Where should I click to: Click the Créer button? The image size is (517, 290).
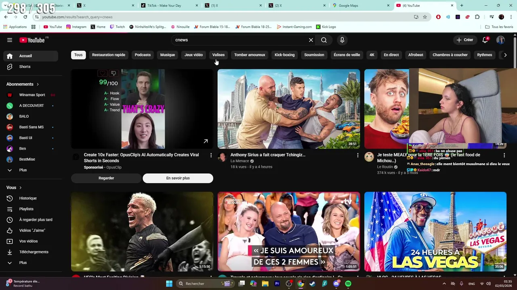pyautogui.click(x=465, y=40)
